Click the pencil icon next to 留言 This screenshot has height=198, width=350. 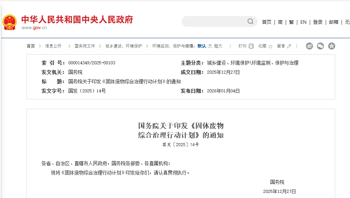[289, 46]
